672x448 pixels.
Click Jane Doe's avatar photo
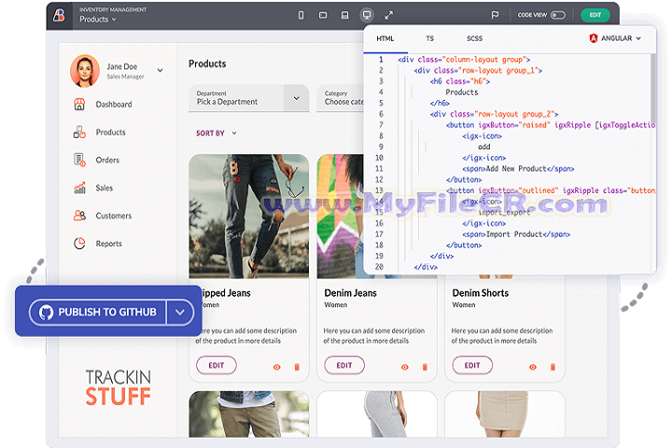pos(85,71)
